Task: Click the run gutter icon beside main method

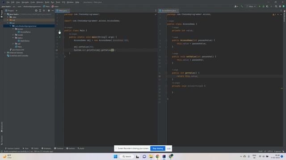Action: coord(59,37)
